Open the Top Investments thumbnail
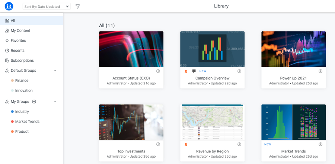Image resolution: width=335 pixels, height=164 pixels. 131,122
